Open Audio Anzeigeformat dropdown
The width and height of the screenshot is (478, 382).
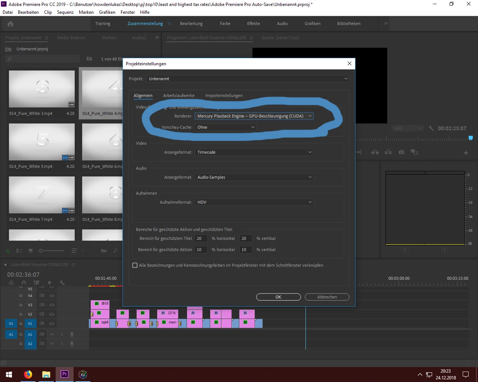click(254, 177)
